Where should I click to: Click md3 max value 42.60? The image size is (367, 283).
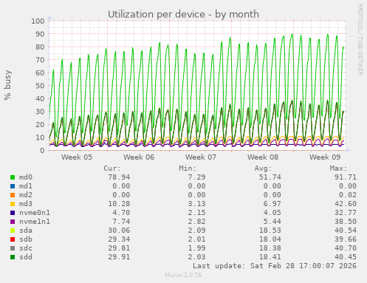346,204
